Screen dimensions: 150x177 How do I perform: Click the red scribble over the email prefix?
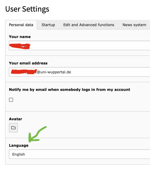click(24, 72)
